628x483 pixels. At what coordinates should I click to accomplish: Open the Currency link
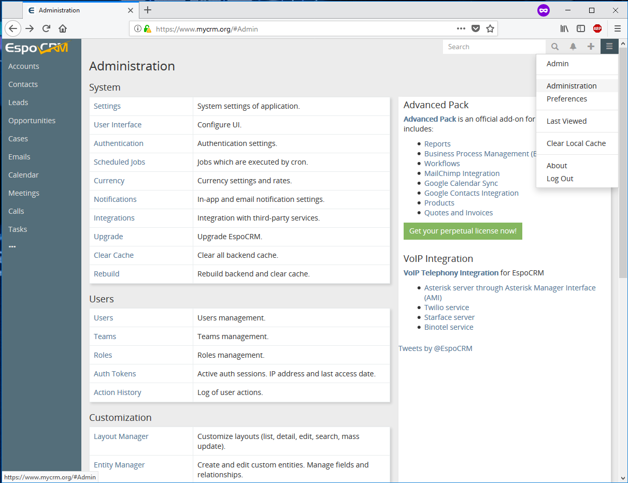click(x=109, y=181)
